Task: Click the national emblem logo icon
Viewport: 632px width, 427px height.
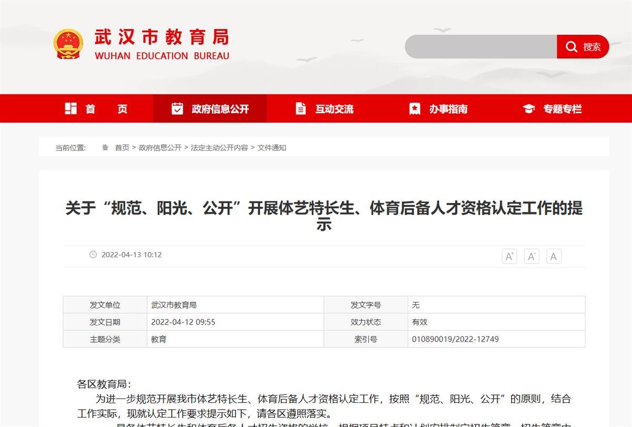Action: point(68,44)
